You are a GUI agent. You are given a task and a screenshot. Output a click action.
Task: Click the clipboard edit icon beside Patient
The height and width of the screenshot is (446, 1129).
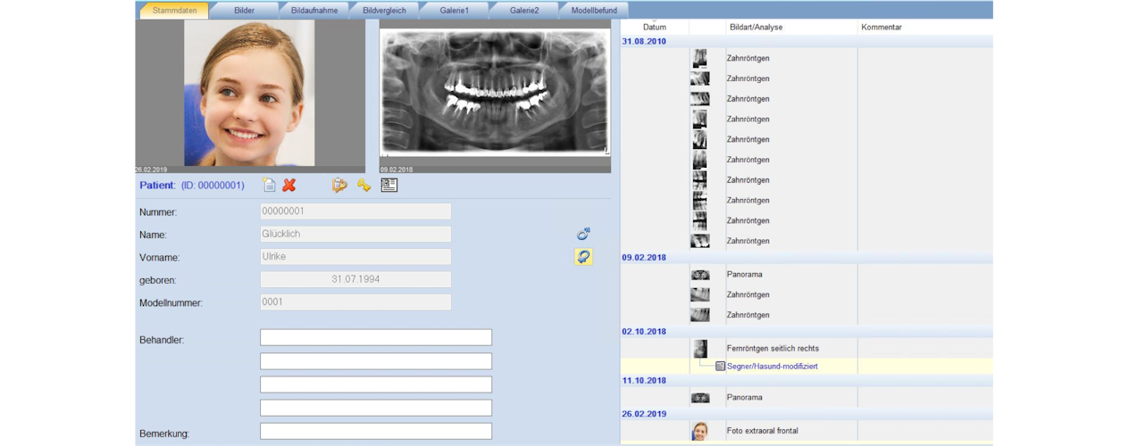339,186
